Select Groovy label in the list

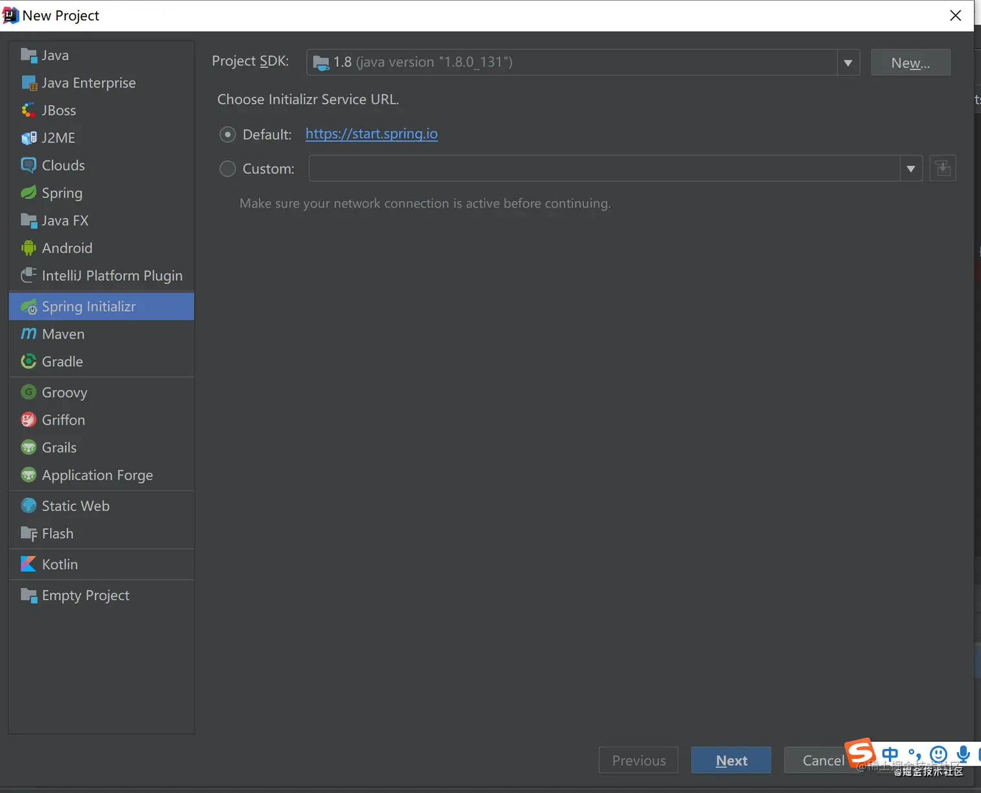tap(64, 393)
